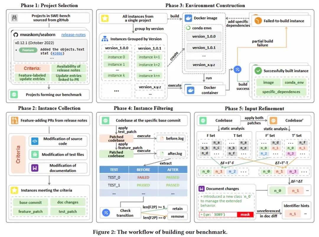
Task: Click the blue source code icon
Action: (x=35, y=141)
